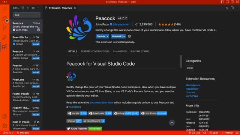Open the Extensions view icon
Viewport: 240px width, 135px height.
tap(5, 47)
